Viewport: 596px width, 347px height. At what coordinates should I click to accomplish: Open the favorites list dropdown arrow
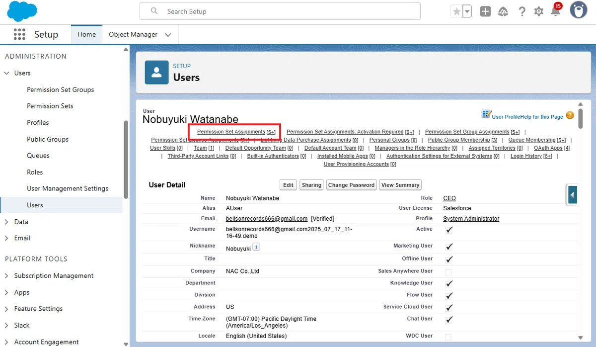click(x=467, y=11)
